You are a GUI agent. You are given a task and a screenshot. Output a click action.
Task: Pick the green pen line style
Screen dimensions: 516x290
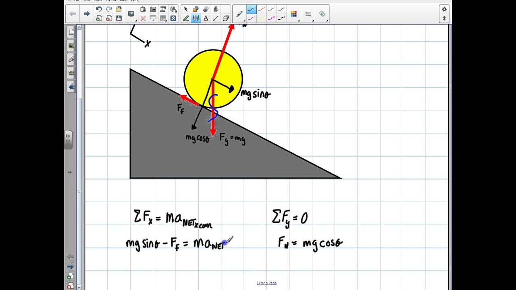272,9
